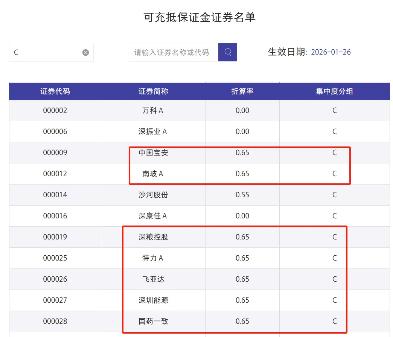Click the 0.55 rate for 沙河股份
393x337 pixels.
point(242,195)
